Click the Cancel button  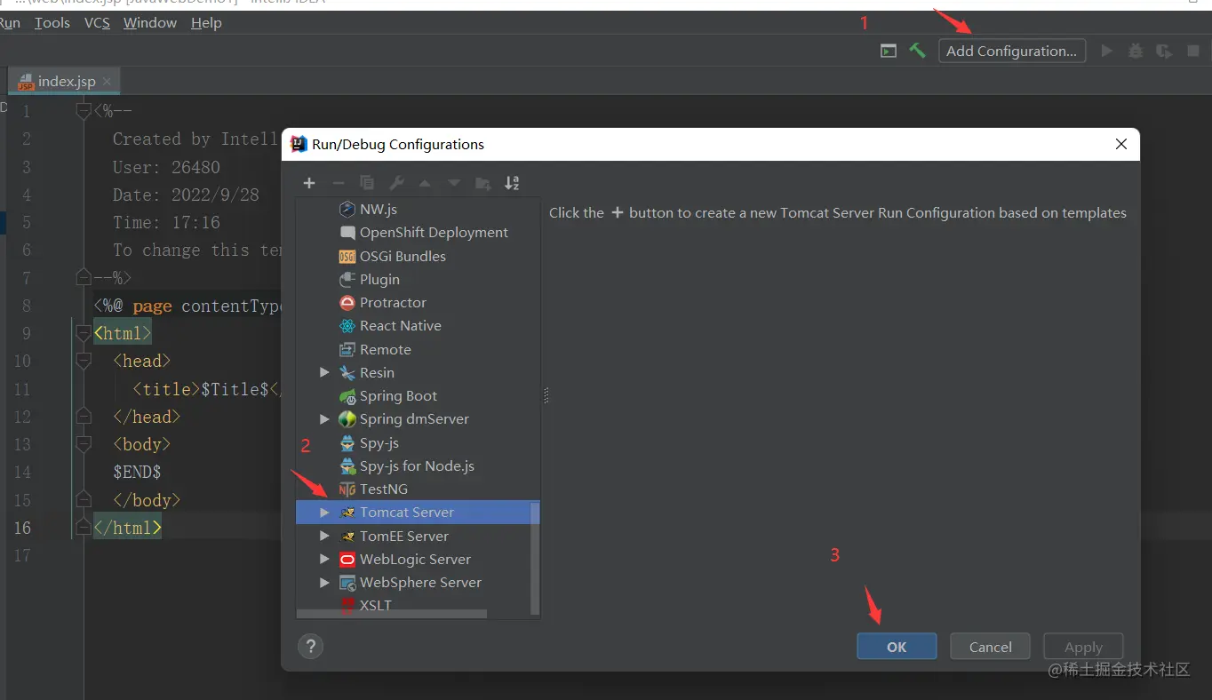(x=990, y=647)
